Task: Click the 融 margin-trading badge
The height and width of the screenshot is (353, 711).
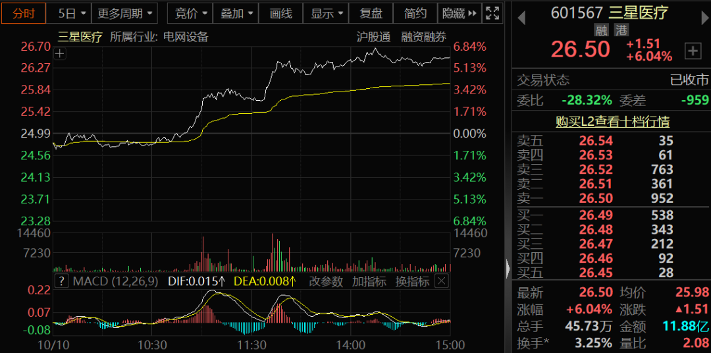Action: 601,30
